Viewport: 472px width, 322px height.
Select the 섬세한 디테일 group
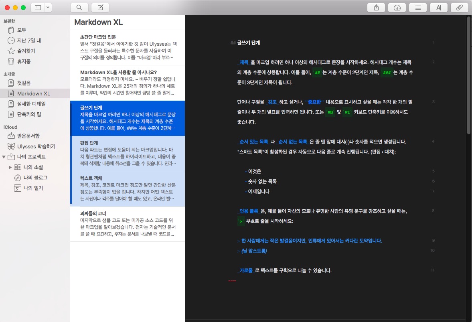(x=35, y=104)
